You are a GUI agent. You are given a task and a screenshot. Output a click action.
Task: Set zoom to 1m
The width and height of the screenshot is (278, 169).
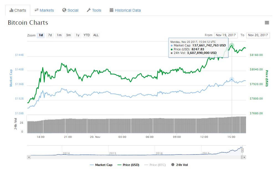(x=59, y=35)
